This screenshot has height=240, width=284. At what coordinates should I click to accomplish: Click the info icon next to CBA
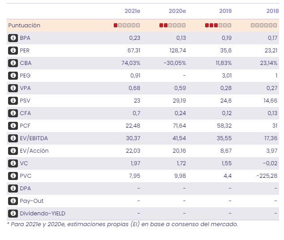click(13, 63)
